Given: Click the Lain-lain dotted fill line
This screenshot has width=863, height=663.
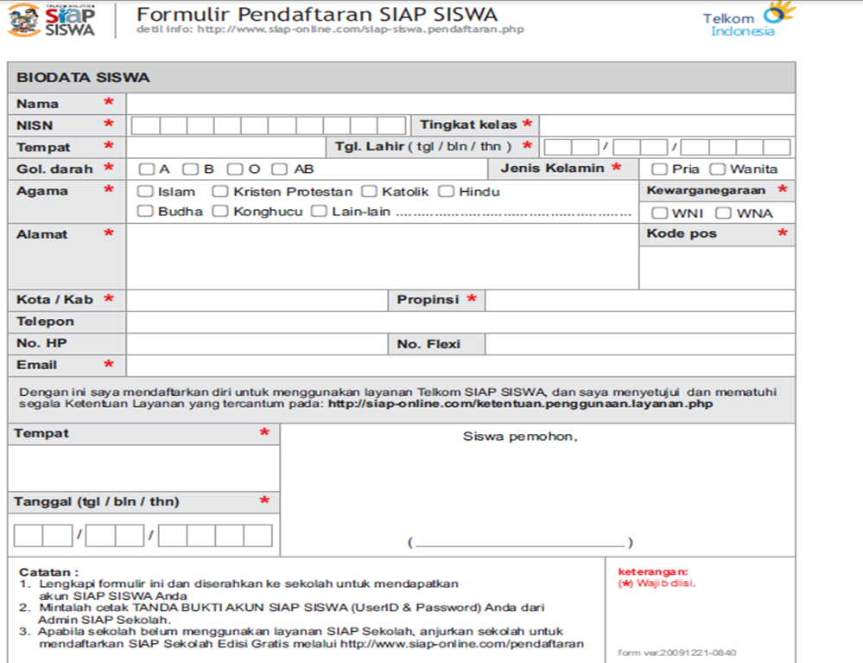Looking at the screenshot, I should [x=513, y=214].
